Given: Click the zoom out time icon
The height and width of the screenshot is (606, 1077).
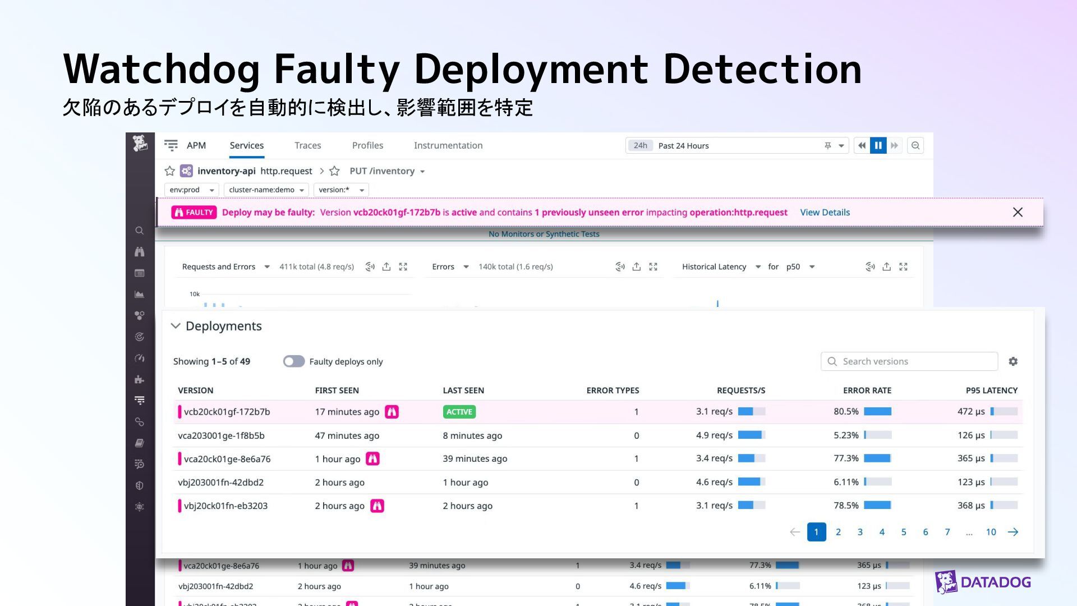Looking at the screenshot, I should pyautogui.click(x=915, y=145).
